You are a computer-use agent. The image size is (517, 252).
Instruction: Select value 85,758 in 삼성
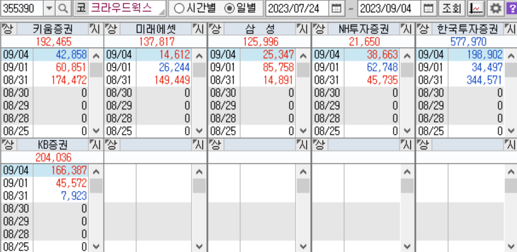[278, 68]
